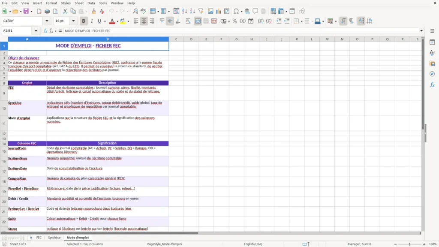The height and width of the screenshot is (247, 439).
Task: Switch to the Synthèse sheet tab
Action: click(54, 238)
